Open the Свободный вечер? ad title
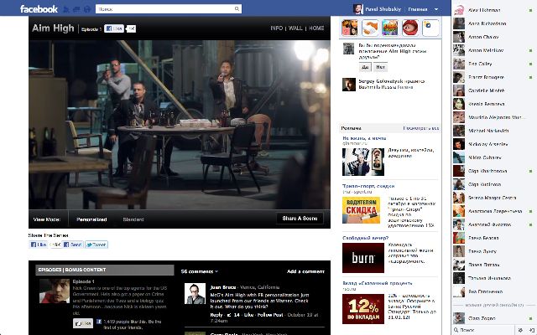Screen dimensions: 537x335 [x=365, y=238]
